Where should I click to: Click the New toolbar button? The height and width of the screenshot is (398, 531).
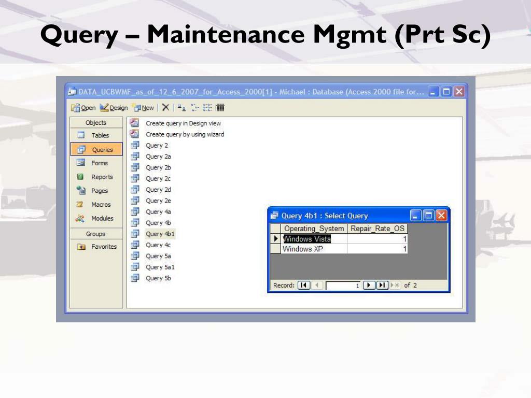point(144,108)
